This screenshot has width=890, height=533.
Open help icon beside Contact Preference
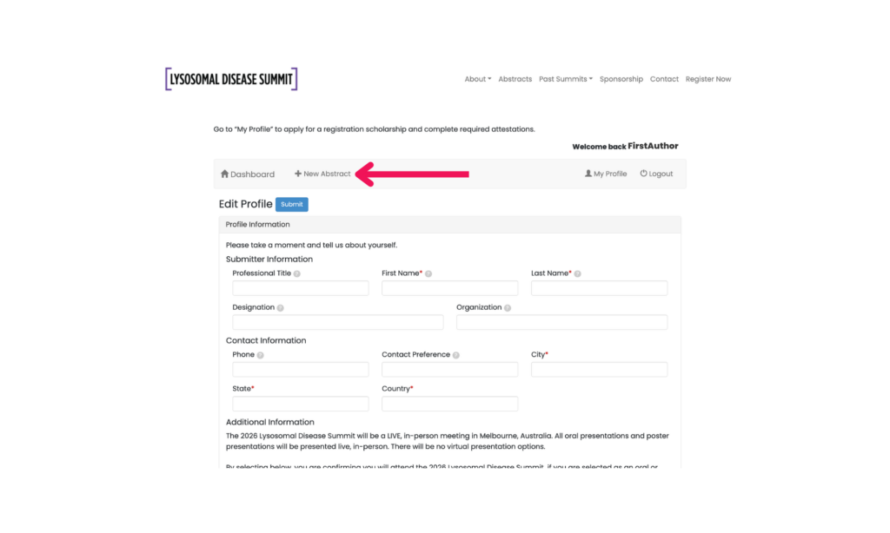coord(456,355)
